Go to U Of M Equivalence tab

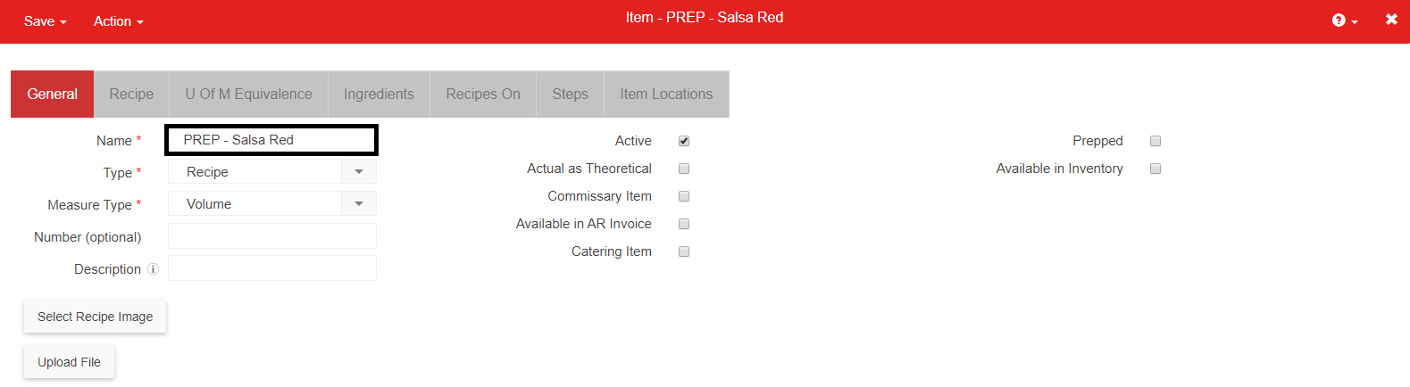pos(249,95)
